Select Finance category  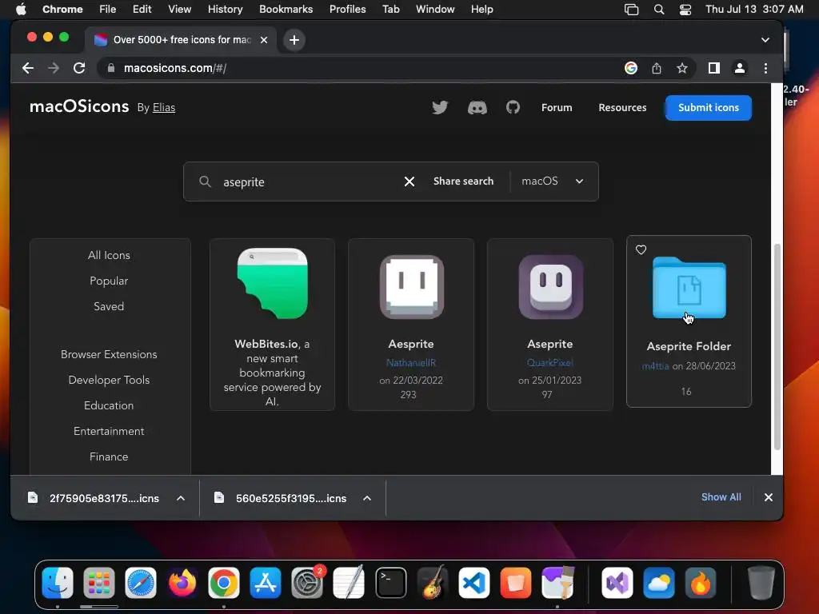[x=109, y=457]
